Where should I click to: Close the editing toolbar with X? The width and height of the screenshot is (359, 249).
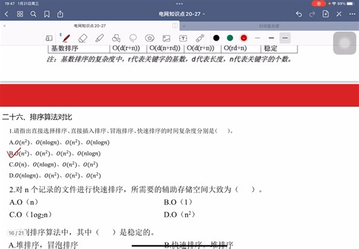point(339,14)
